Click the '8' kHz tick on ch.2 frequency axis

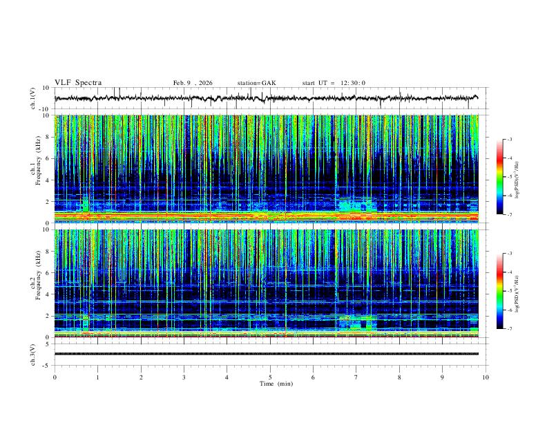pyautogui.click(x=48, y=252)
